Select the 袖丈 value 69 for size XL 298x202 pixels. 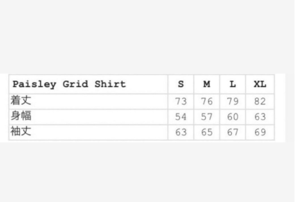tap(260, 132)
